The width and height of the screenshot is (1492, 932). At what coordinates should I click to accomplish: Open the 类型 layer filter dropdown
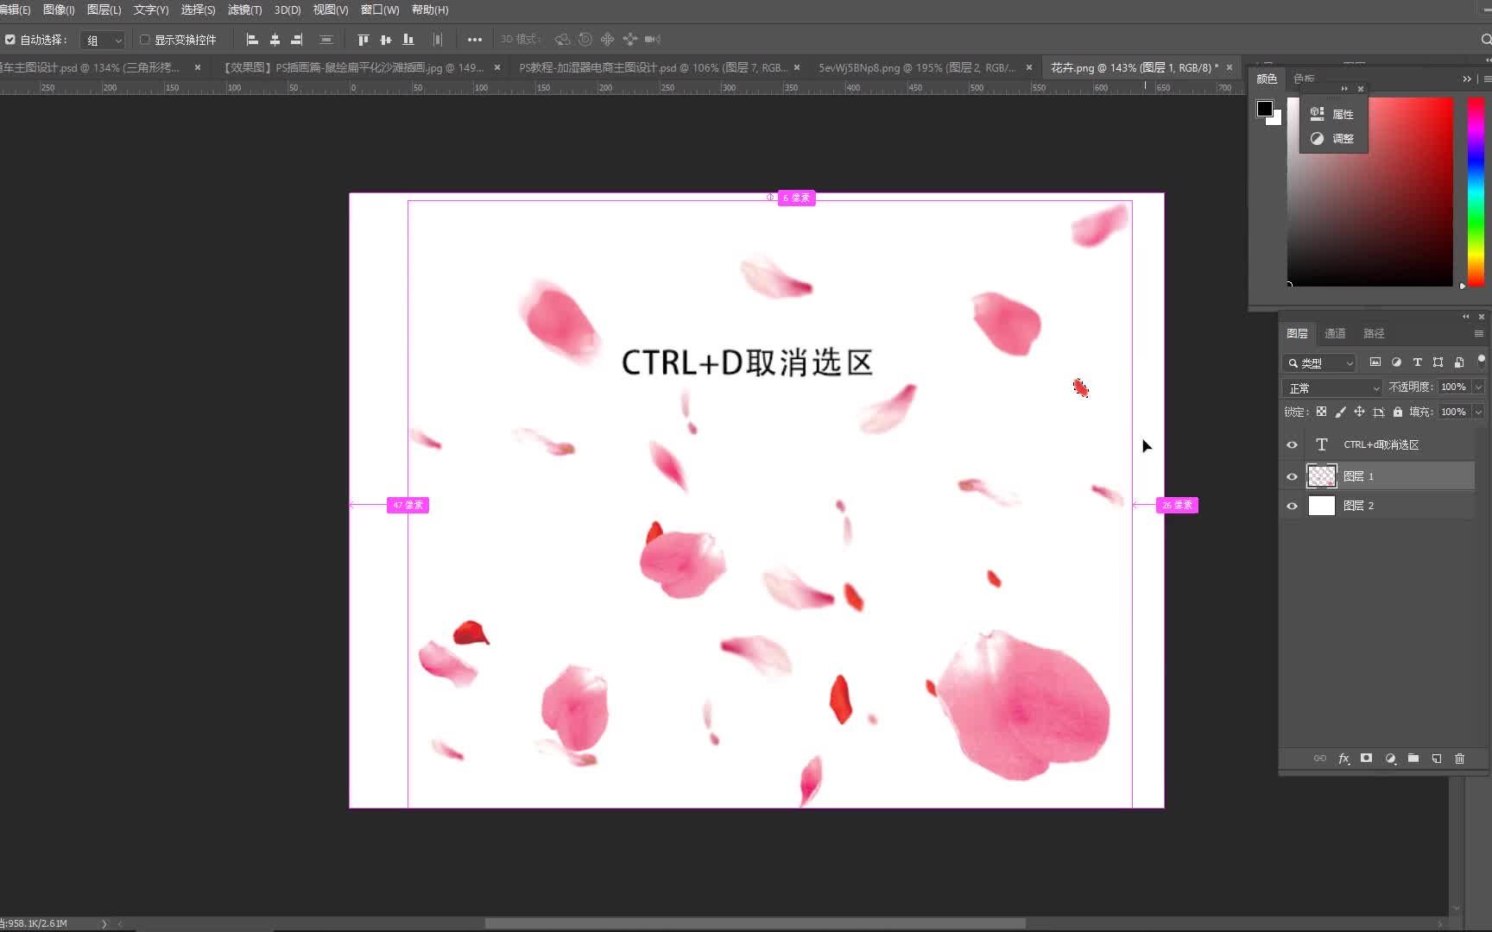pyautogui.click(x=1319, y=363)
